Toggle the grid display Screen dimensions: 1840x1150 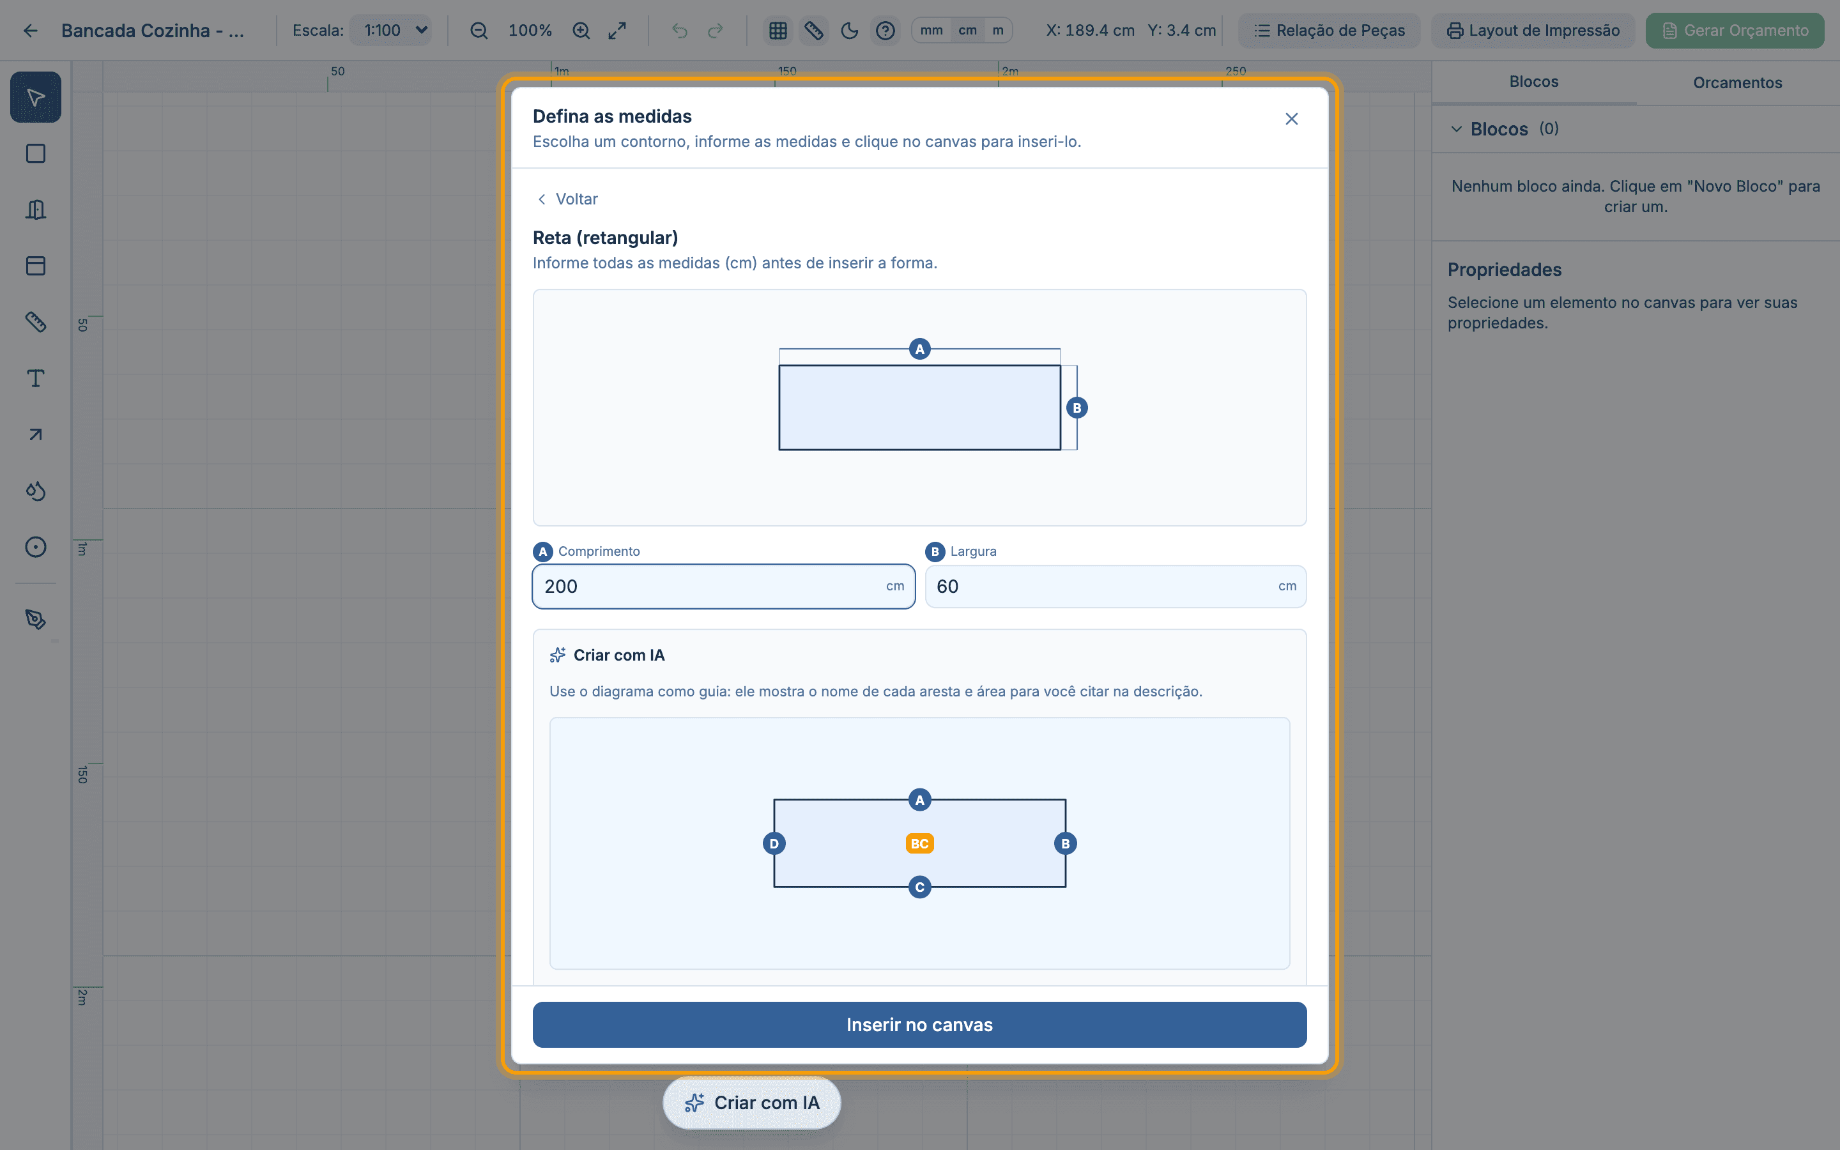coord(778,31)
